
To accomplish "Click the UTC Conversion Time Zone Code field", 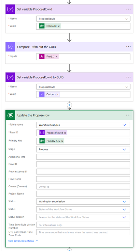I will pyautogui.click(x=83, y=232).
